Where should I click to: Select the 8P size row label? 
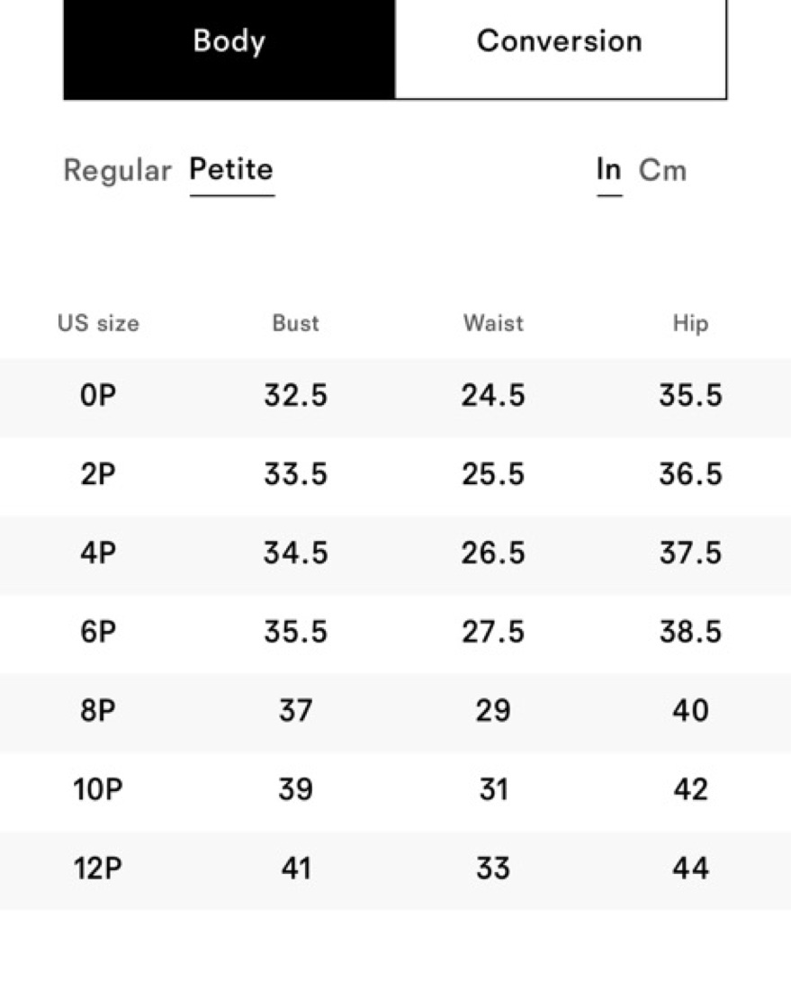click(98, 711)
